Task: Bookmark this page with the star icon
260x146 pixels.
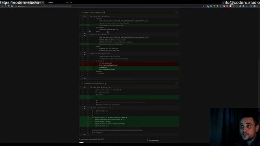Action: pos(204,6)
